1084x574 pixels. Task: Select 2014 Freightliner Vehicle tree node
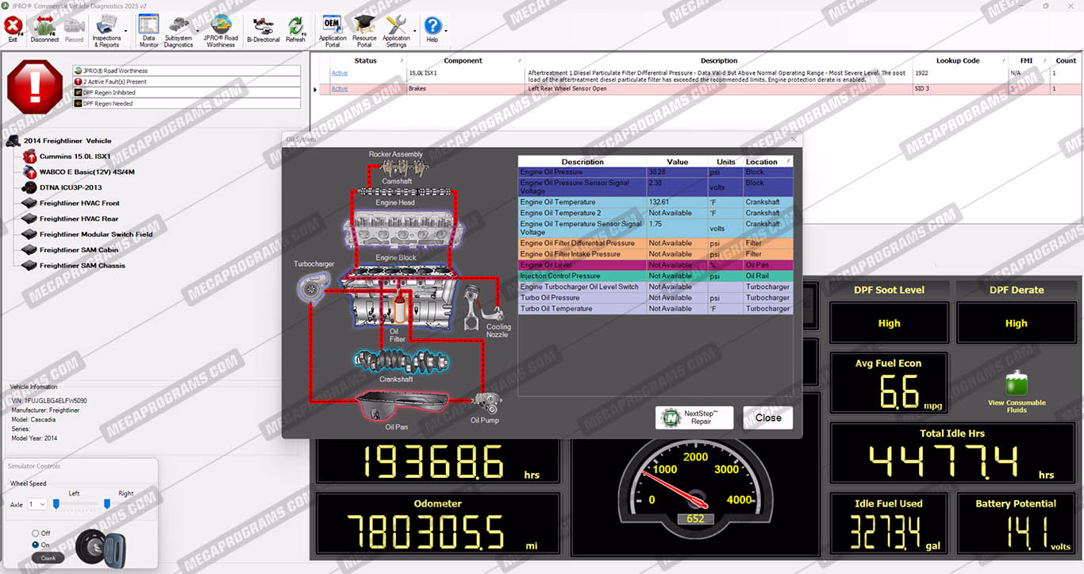pyautogui.click(x=67, y=141)
